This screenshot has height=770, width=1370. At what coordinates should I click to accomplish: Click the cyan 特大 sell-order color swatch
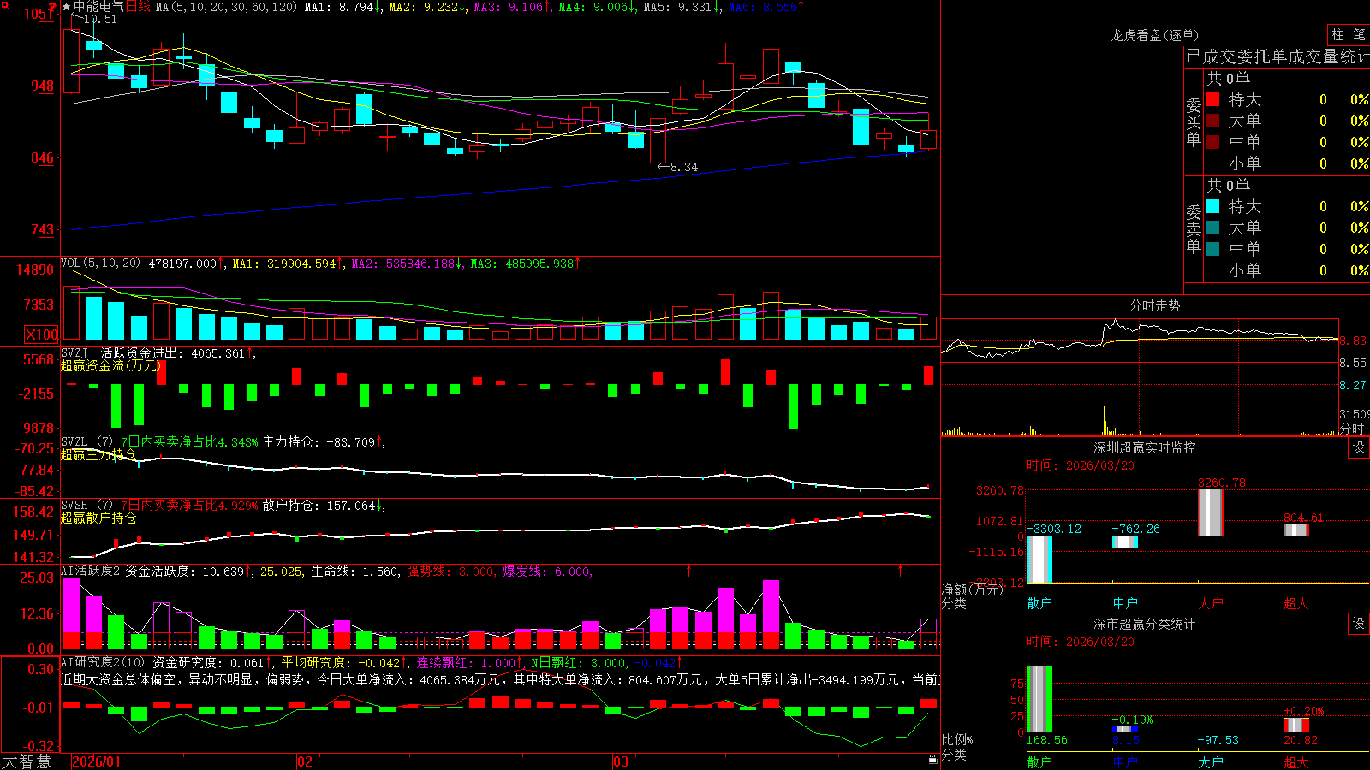coord(1212,206)
